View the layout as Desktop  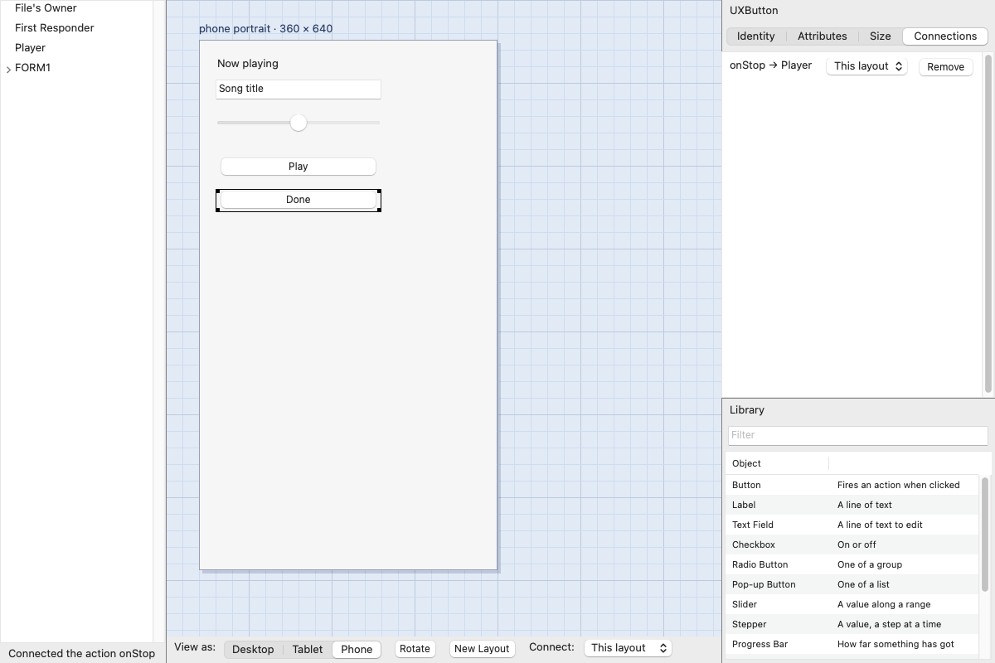pos(253,649)
